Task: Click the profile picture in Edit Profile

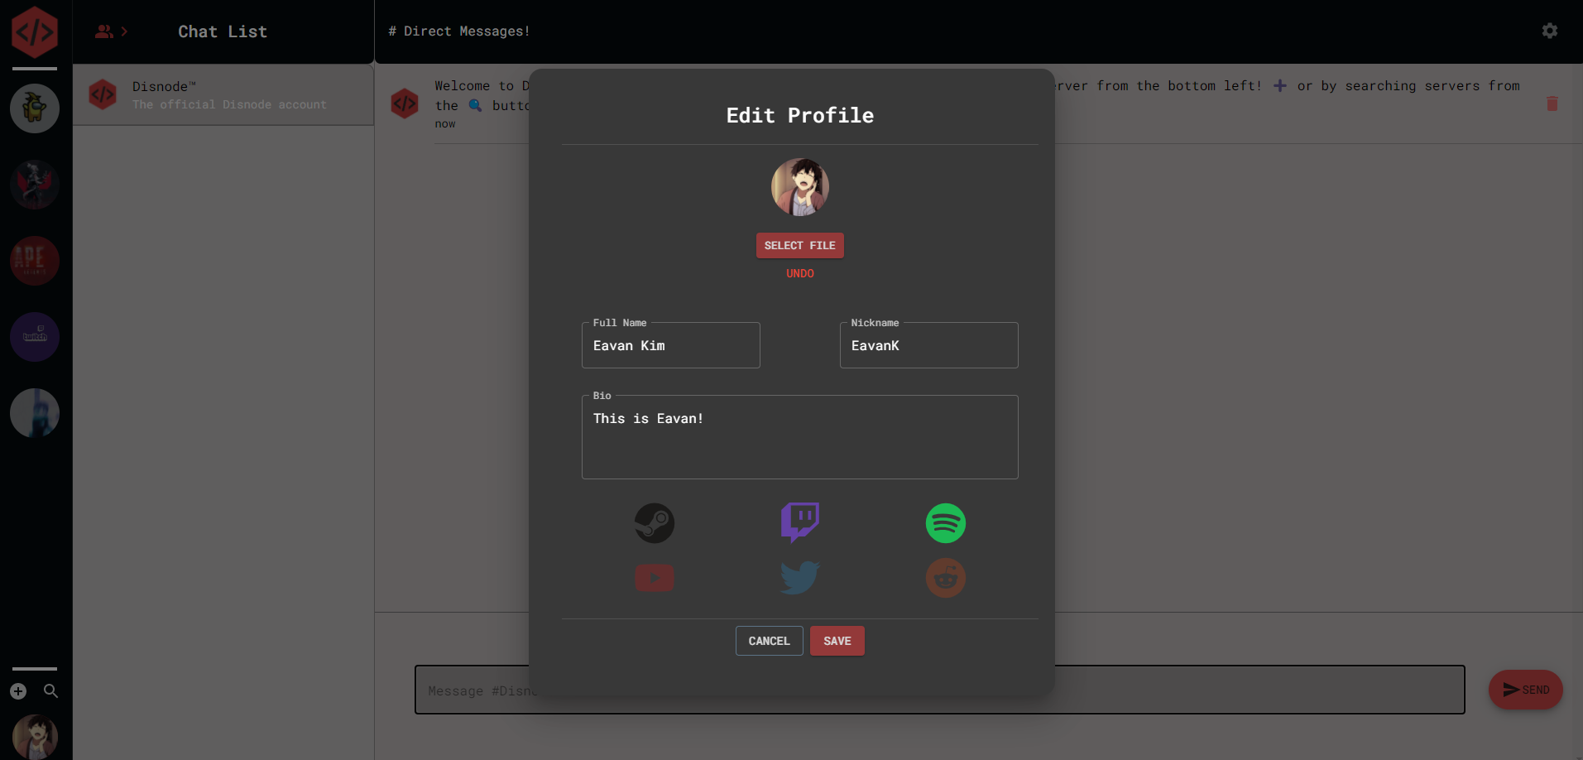Action: [x=799, y=187]
